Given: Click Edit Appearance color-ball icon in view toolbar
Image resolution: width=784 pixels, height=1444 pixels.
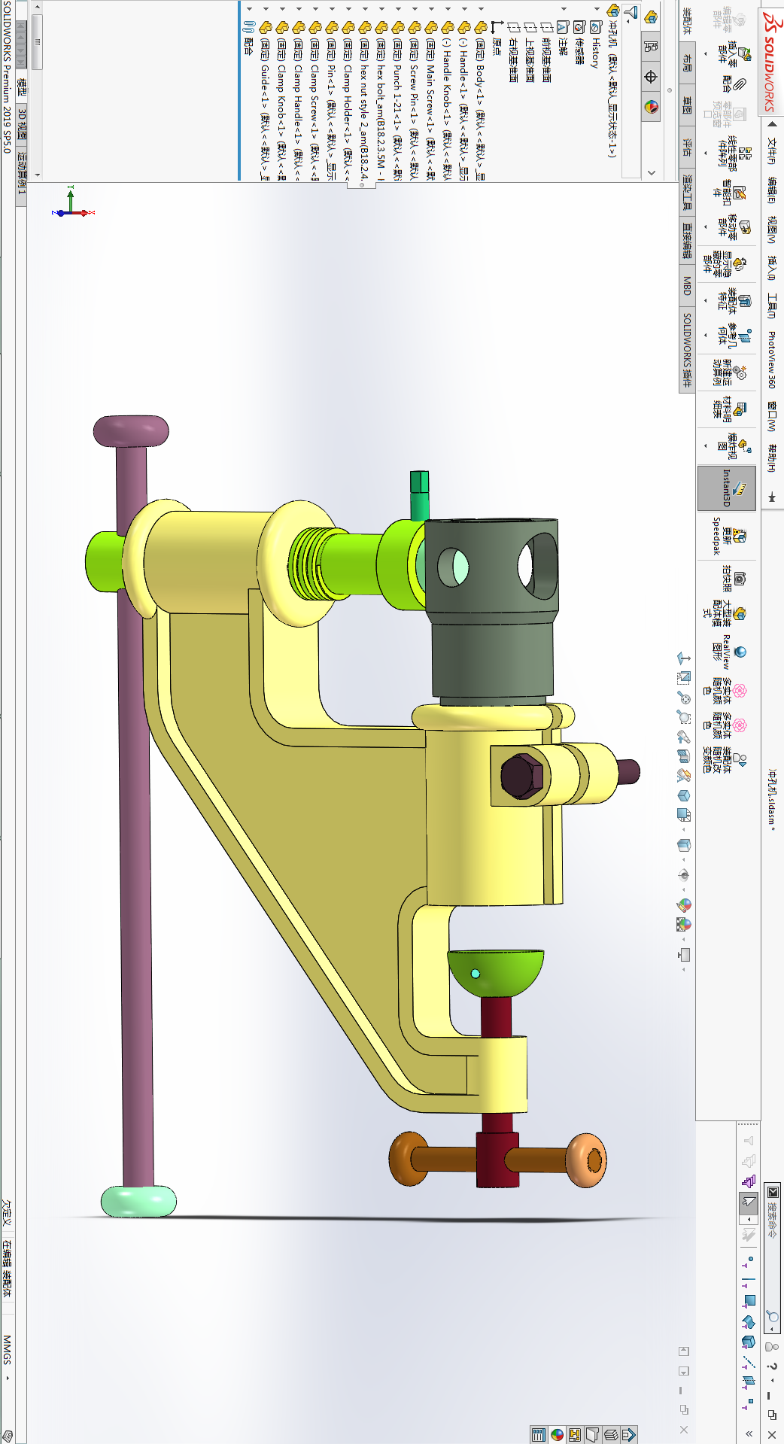Looking at the screenshot, I should (684, 904).
